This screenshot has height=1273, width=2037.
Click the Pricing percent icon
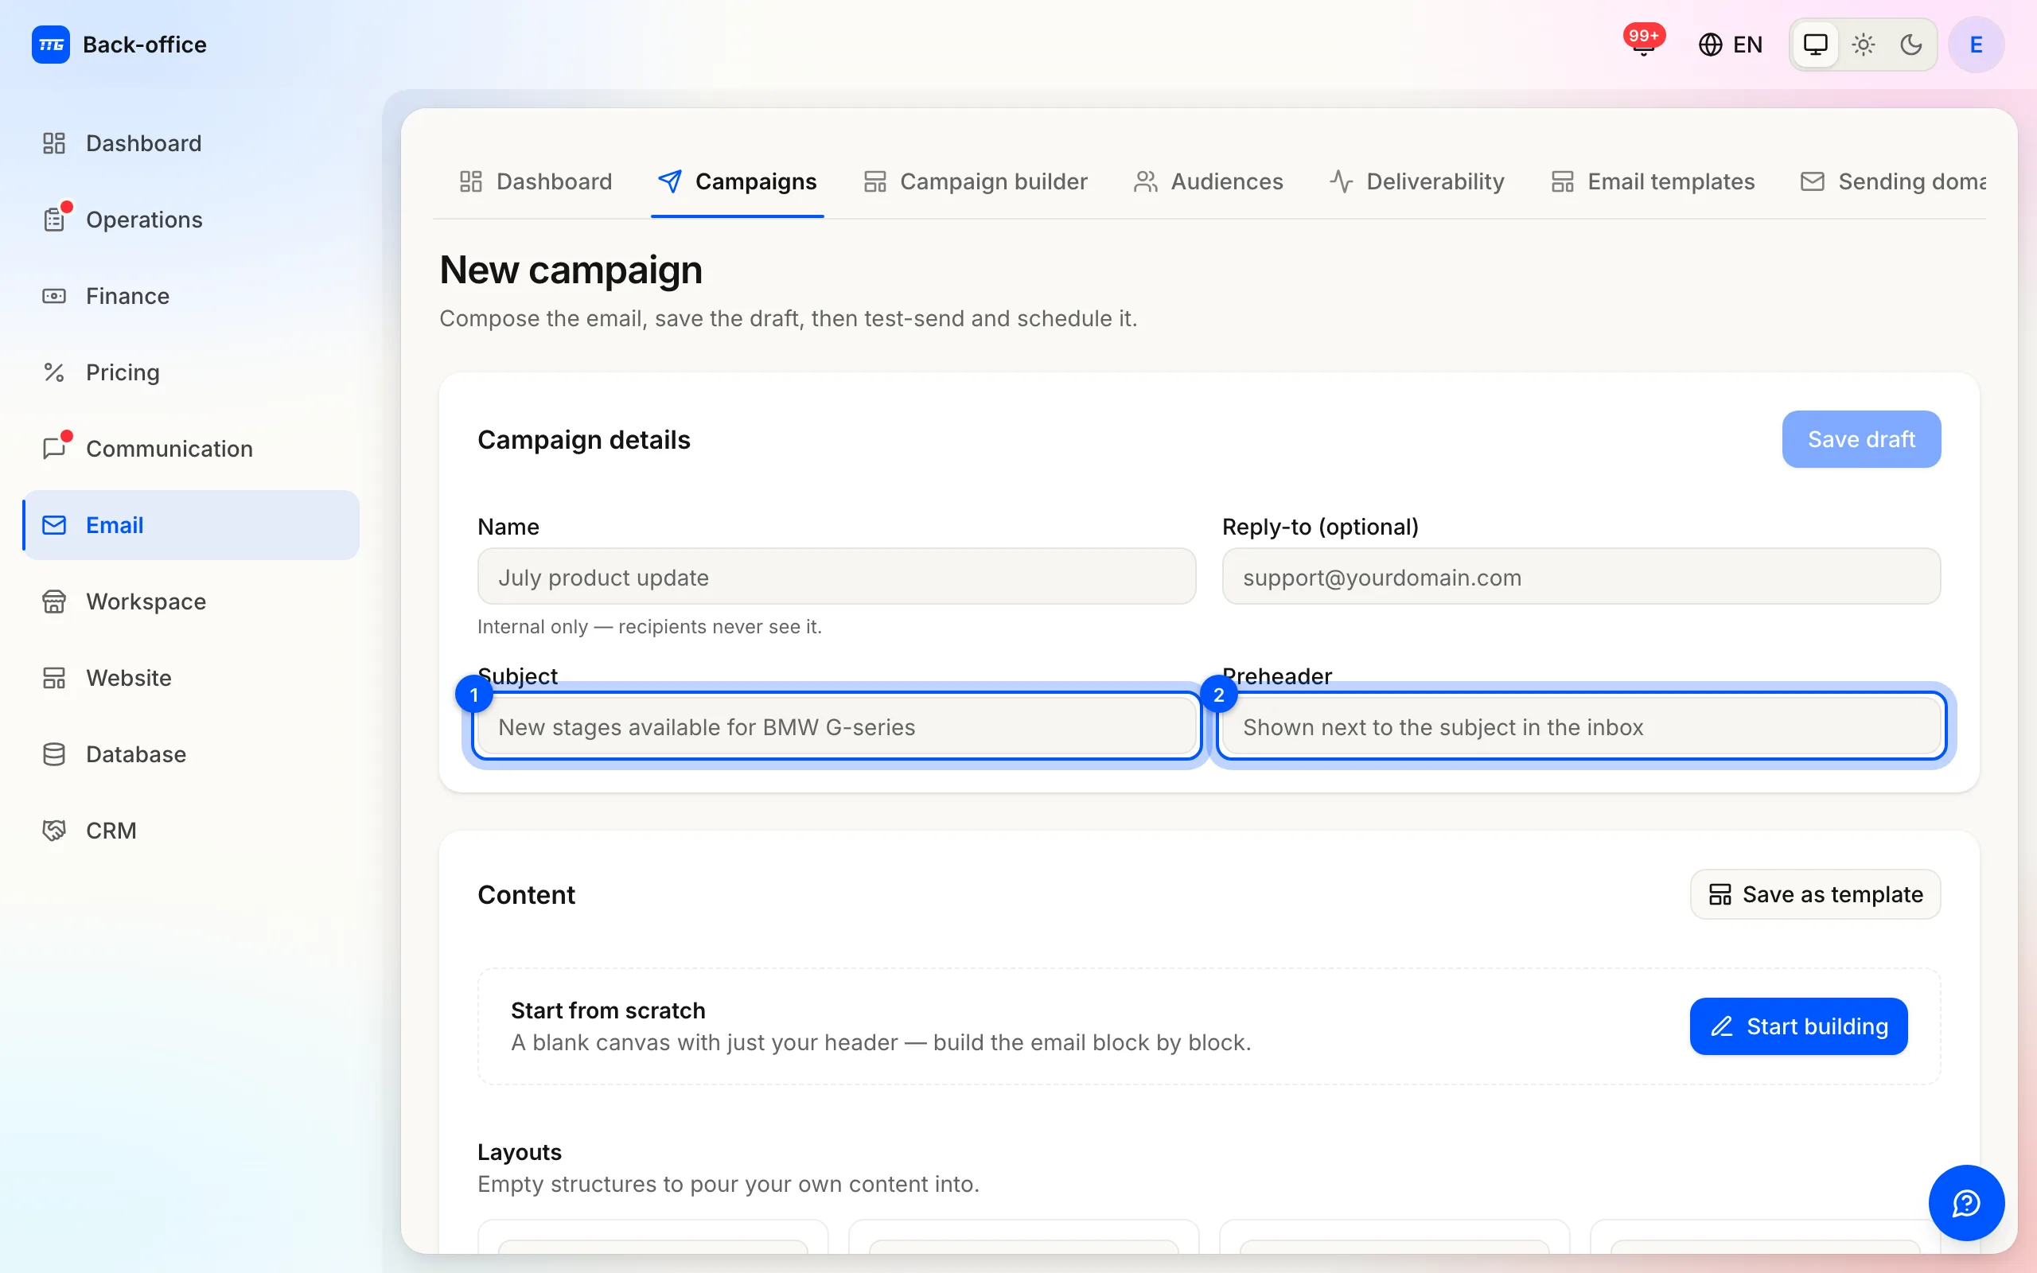(x=54, y=372)
